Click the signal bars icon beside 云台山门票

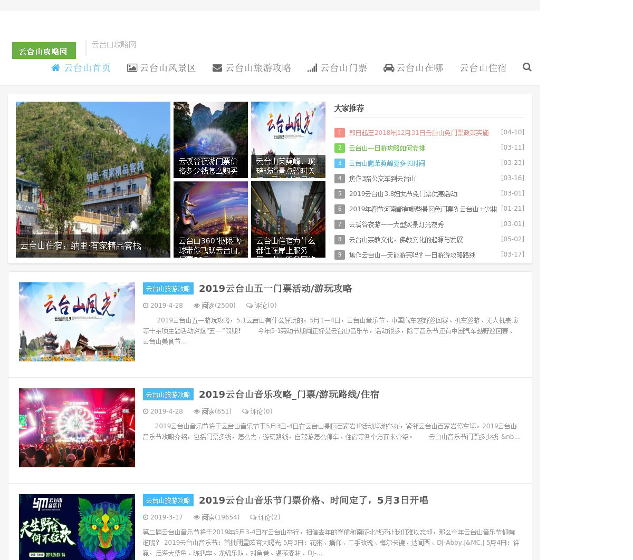[x=312, y=68]
